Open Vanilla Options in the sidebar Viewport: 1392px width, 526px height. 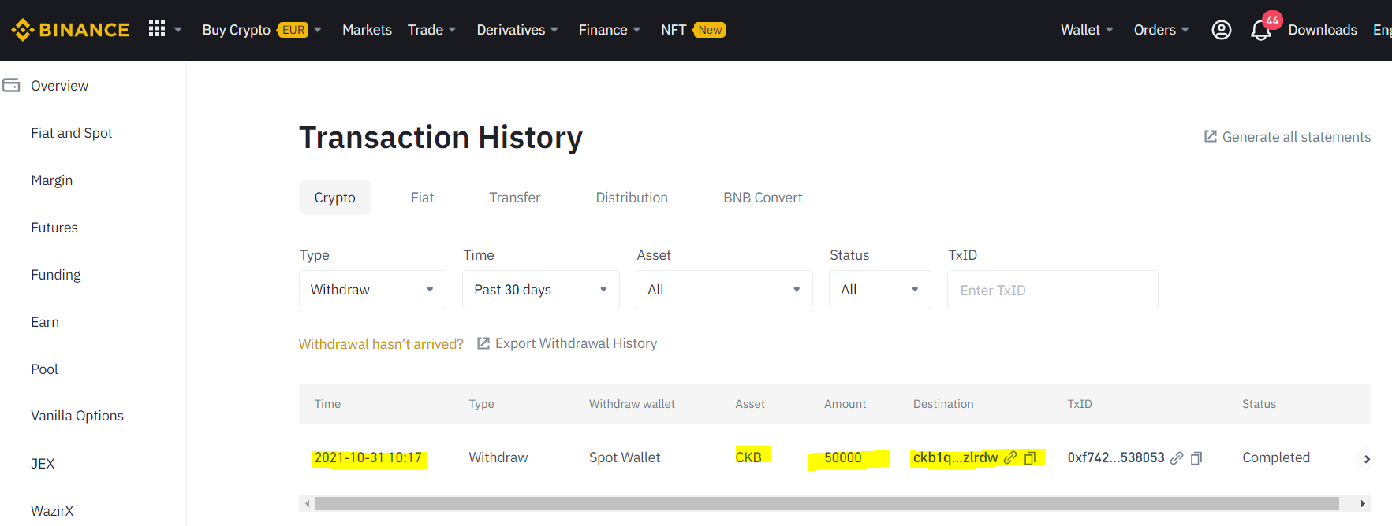point(77,416)
